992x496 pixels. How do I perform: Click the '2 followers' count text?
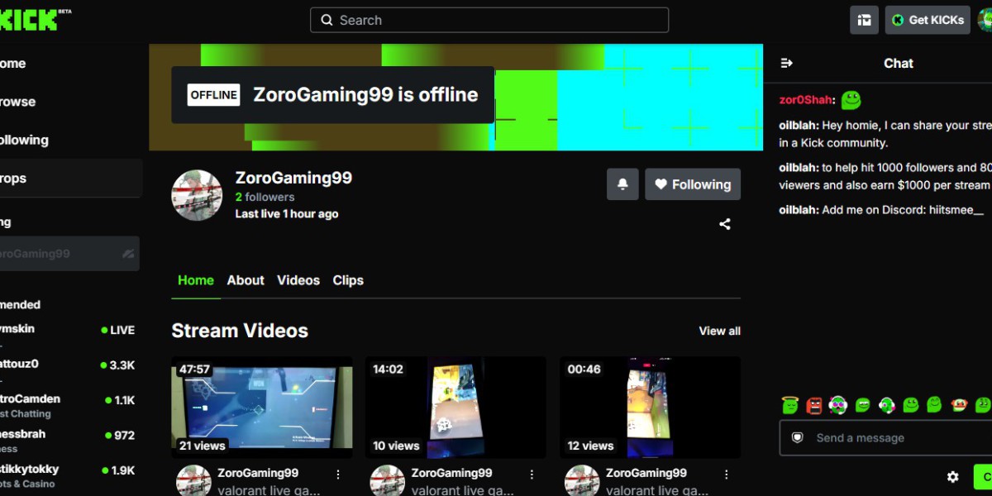coord(265,197)
